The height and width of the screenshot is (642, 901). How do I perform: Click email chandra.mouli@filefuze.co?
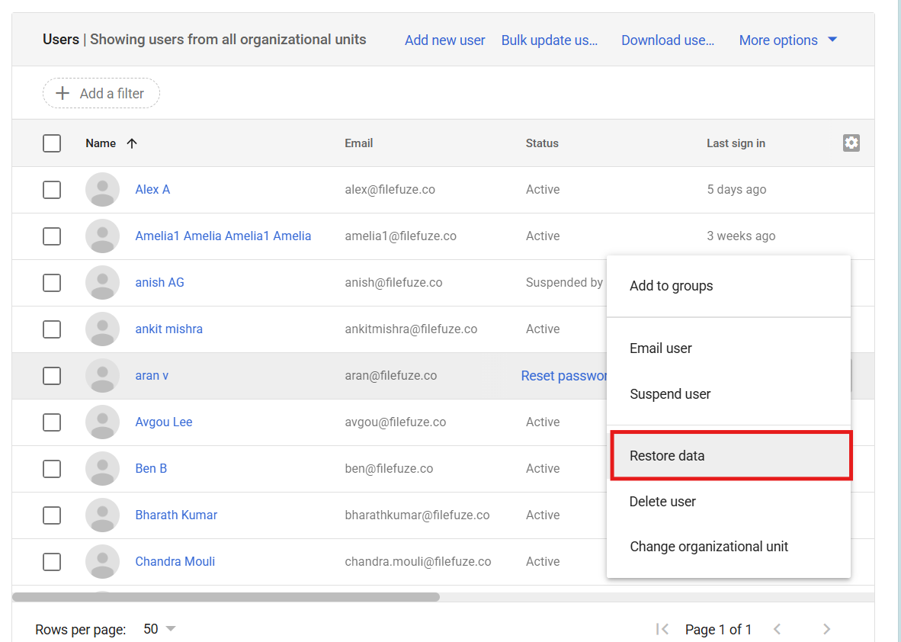[x=418, y=561]
